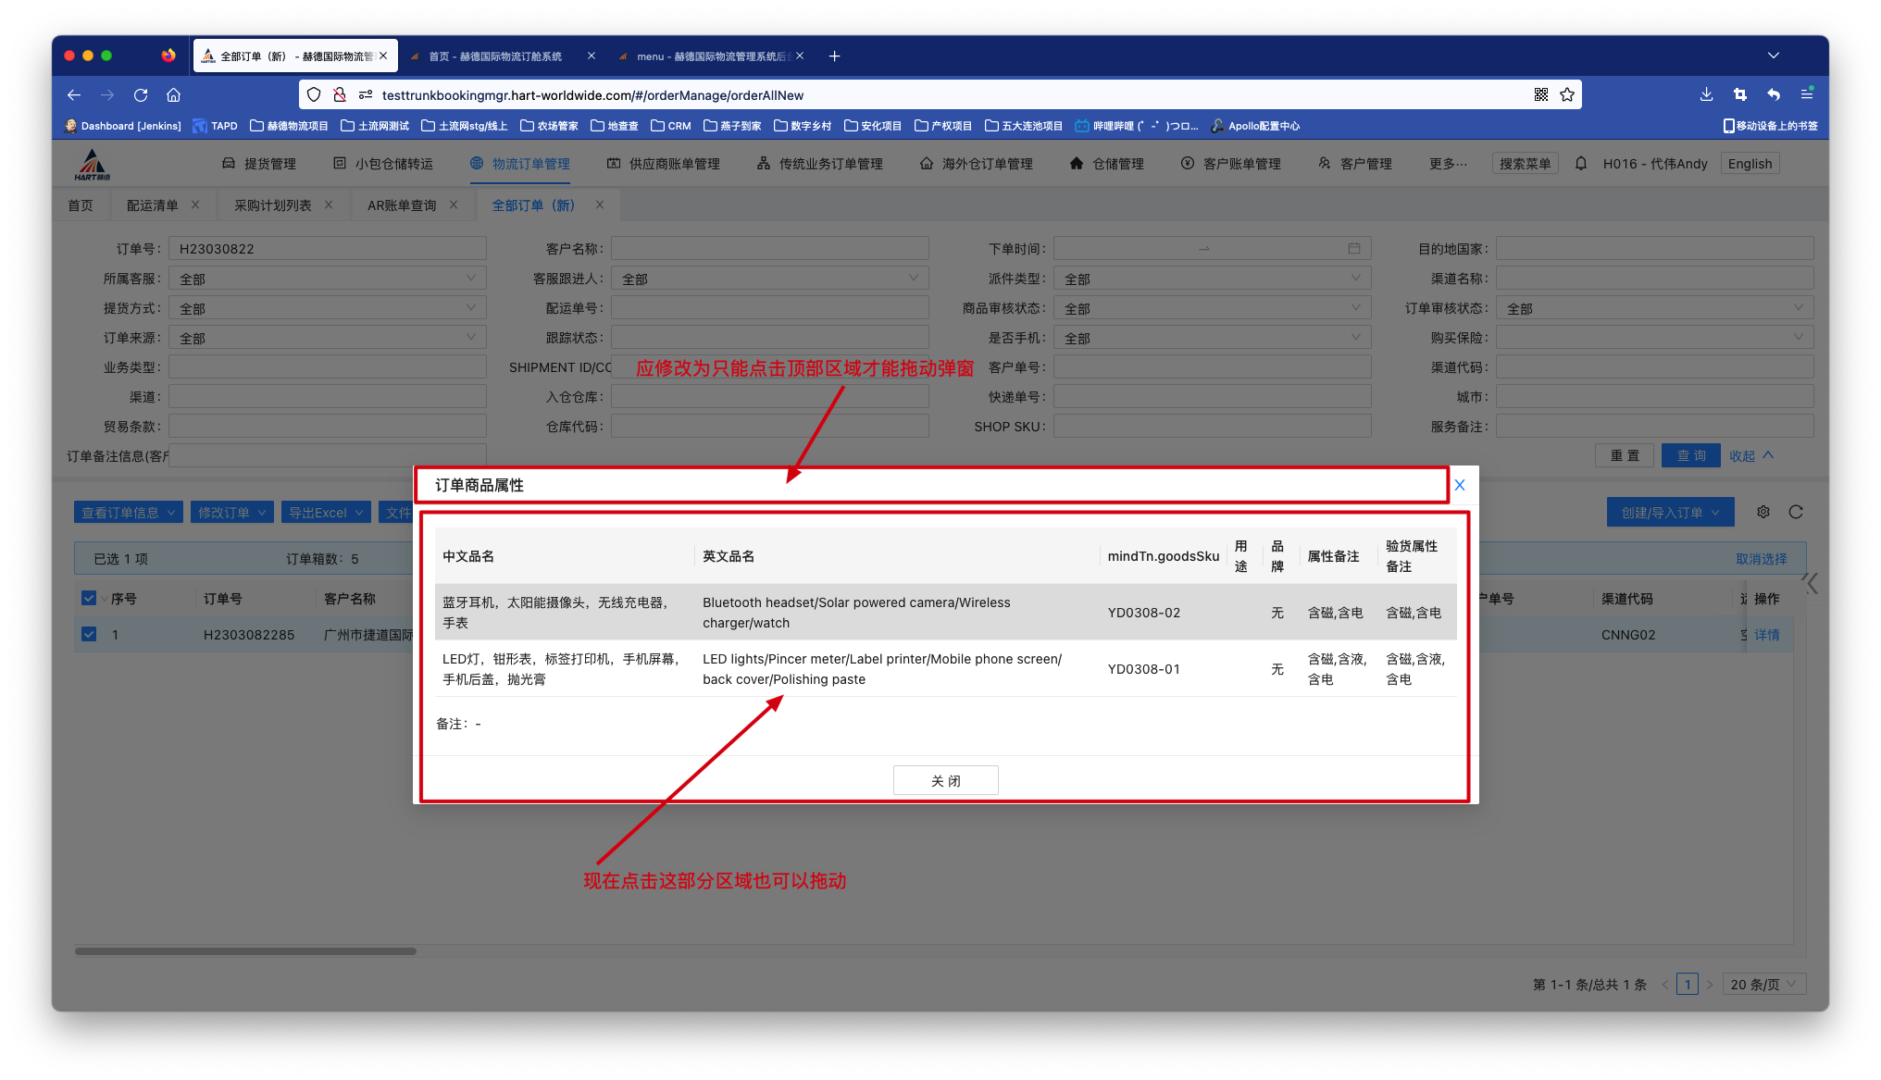
Task: Click the table refresh icon
Action: click(1796, 512)
